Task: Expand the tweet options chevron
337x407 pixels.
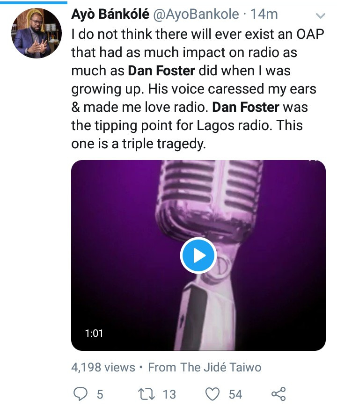Action: [x=320, y=16]
